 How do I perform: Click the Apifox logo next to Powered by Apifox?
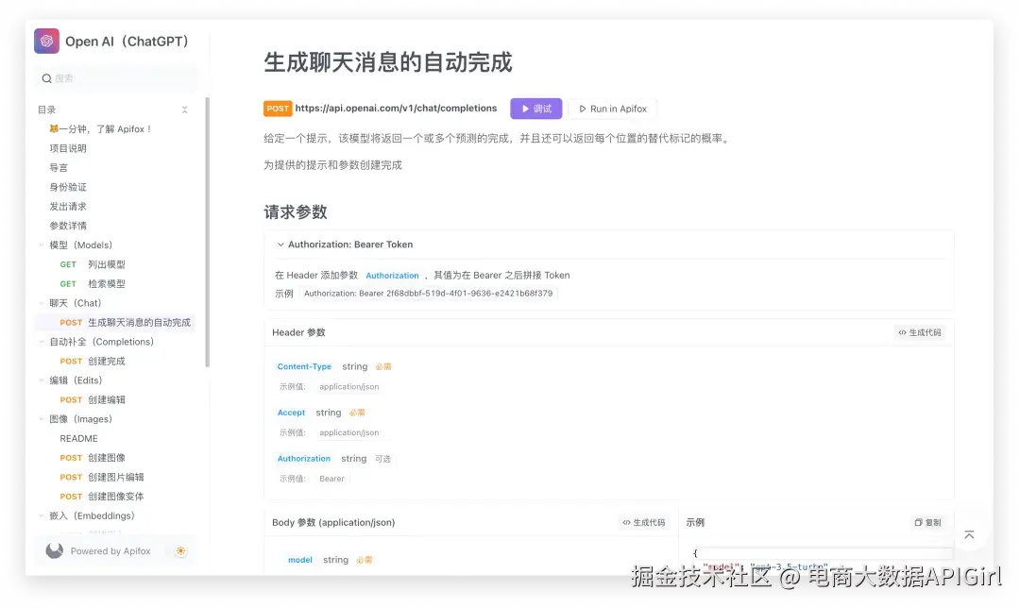pyautogui.click(x=54, y=550)
